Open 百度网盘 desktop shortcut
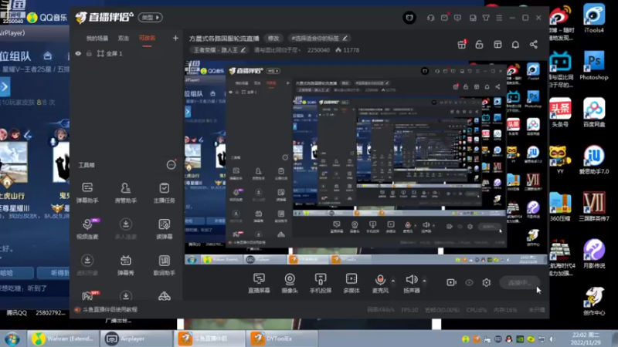The image size is (618, 347). [593, 113]
